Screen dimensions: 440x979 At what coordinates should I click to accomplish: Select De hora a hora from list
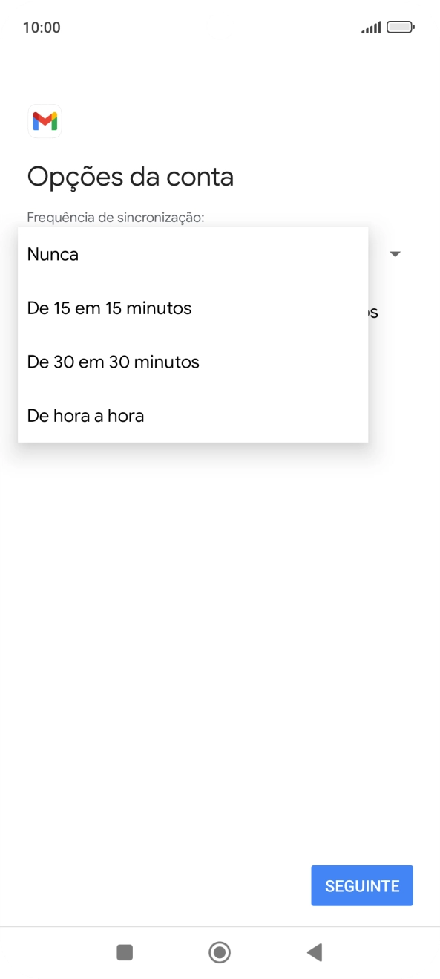[85, 415]
